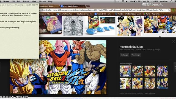The image size is (176, 99).
Task: Close the image preview panel
Action: point(174,42)
